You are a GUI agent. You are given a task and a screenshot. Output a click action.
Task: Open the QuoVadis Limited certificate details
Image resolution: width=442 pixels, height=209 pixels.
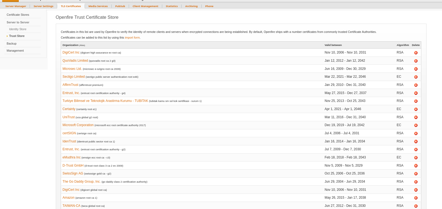point(75,61)
